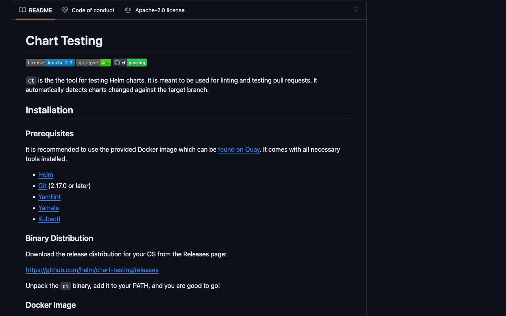Open the Git prerequisite link
Screen dimensions: 506x316
pos(42,186)
